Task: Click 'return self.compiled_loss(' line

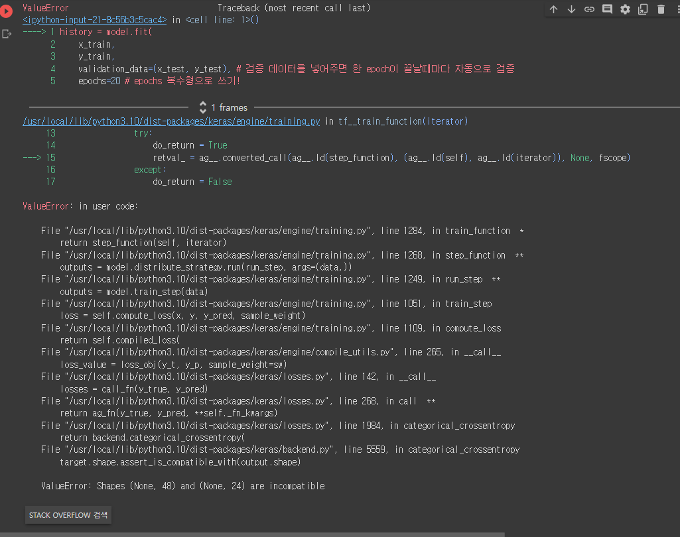Action: (x=119, y=340)
